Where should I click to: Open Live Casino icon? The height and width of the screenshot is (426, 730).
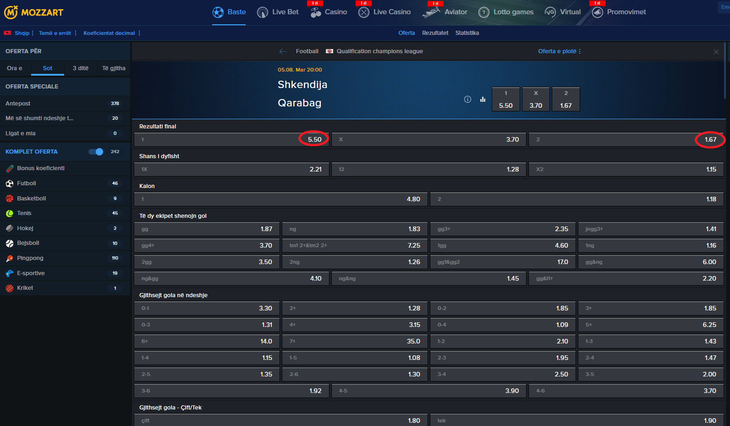point(364,12)
